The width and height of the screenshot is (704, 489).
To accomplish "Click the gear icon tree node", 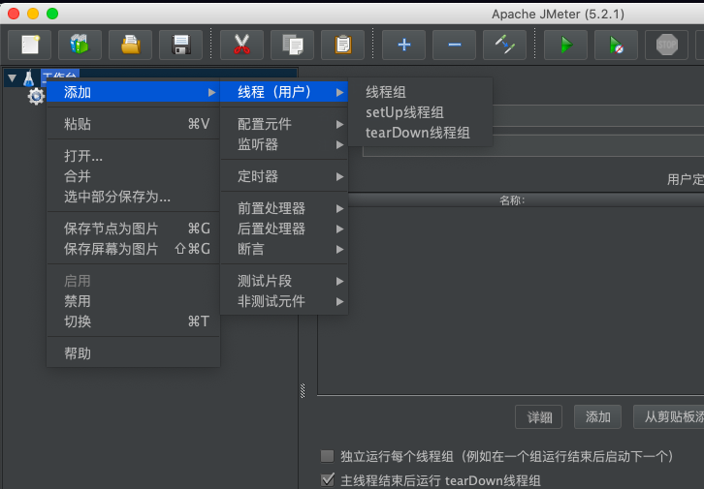I will (36, 96).
